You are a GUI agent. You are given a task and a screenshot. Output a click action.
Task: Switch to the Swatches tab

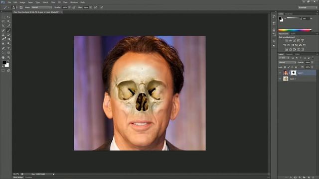click(289, 14)
